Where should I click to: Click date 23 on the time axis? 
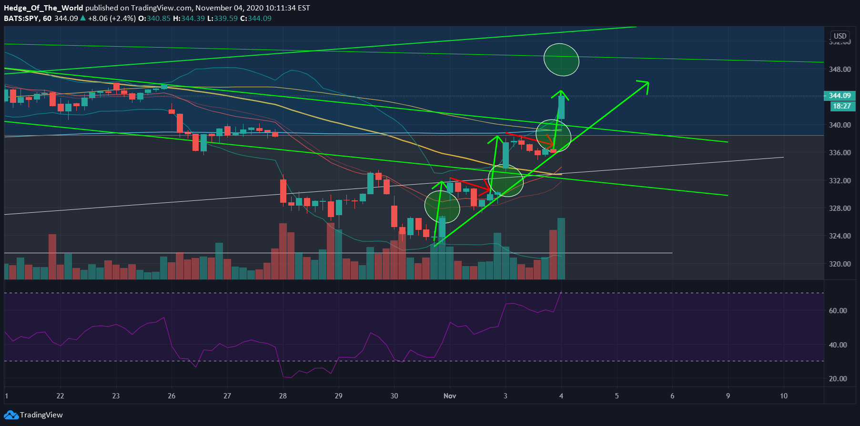coord(116,396)
